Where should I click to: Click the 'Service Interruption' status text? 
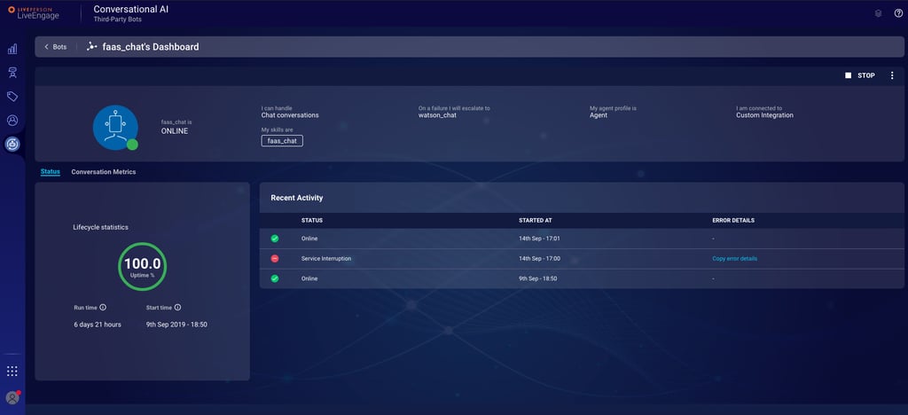point(326,259)
